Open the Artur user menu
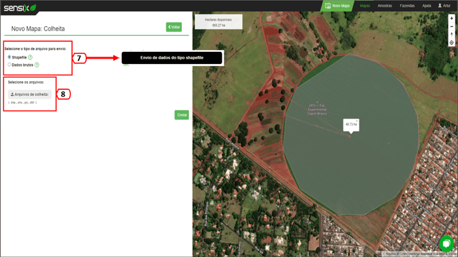458x257 pixels. [x=444, y=5]
